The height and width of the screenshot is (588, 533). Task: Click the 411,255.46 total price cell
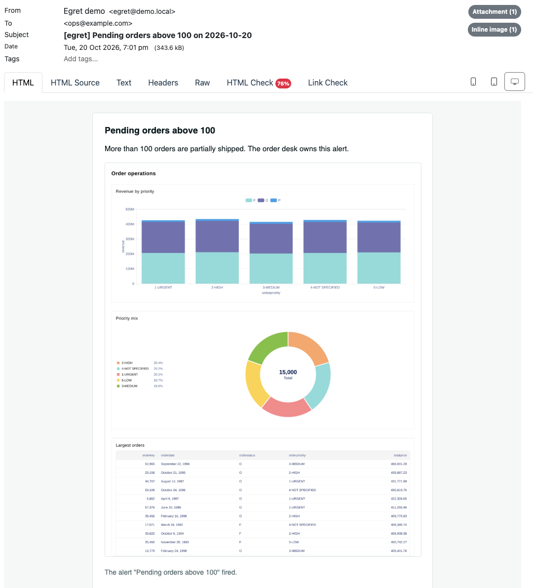coord(399,507)
